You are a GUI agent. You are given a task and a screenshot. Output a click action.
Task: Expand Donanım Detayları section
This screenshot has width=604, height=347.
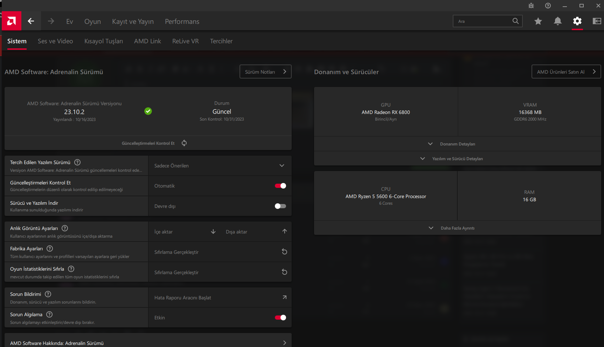point(458,144)
